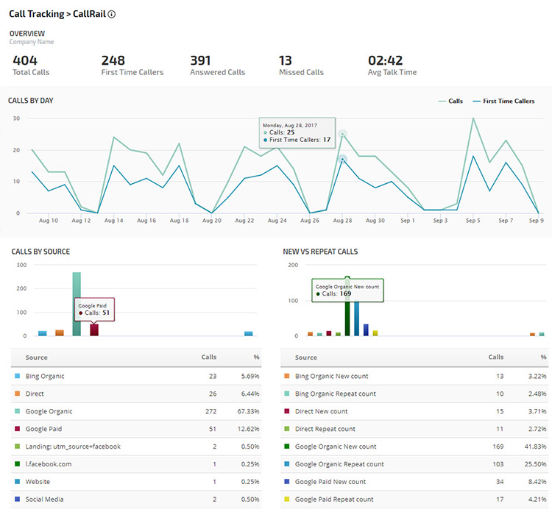Screen dimensions: 552x512
Task: Click the Google Paid bar in Calls by Source
Action: tap(94, 329)
